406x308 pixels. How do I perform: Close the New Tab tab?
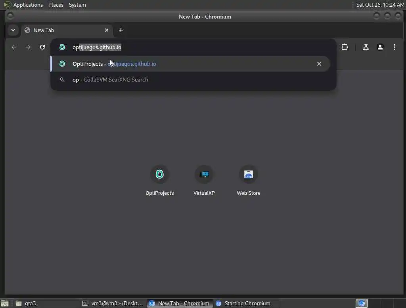[106, 30]
